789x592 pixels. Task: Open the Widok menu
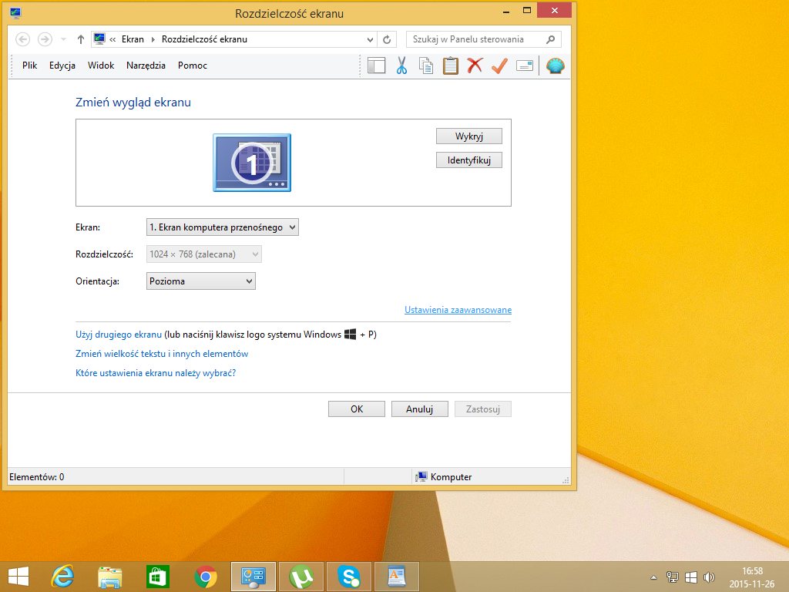(x=101, y=66)
